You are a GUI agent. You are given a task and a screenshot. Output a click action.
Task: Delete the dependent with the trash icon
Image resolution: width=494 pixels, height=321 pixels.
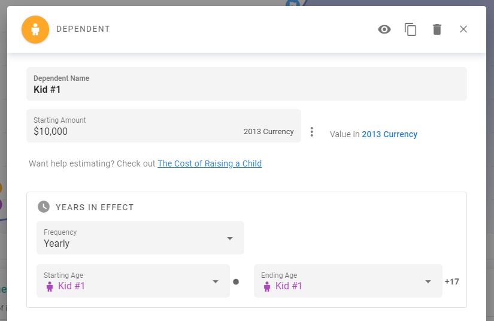click(x=437, y=29)
